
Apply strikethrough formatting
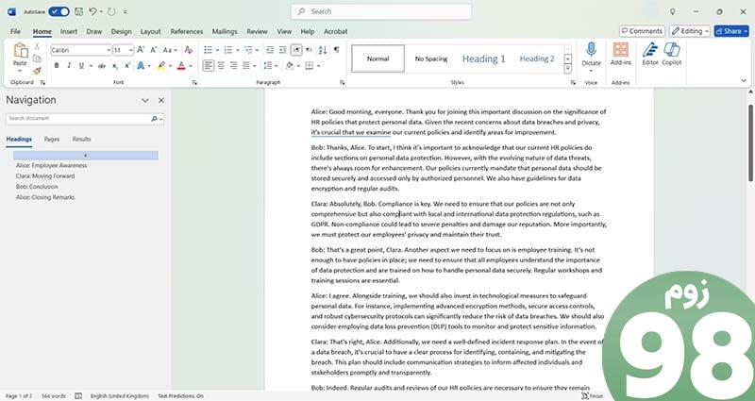102,66
